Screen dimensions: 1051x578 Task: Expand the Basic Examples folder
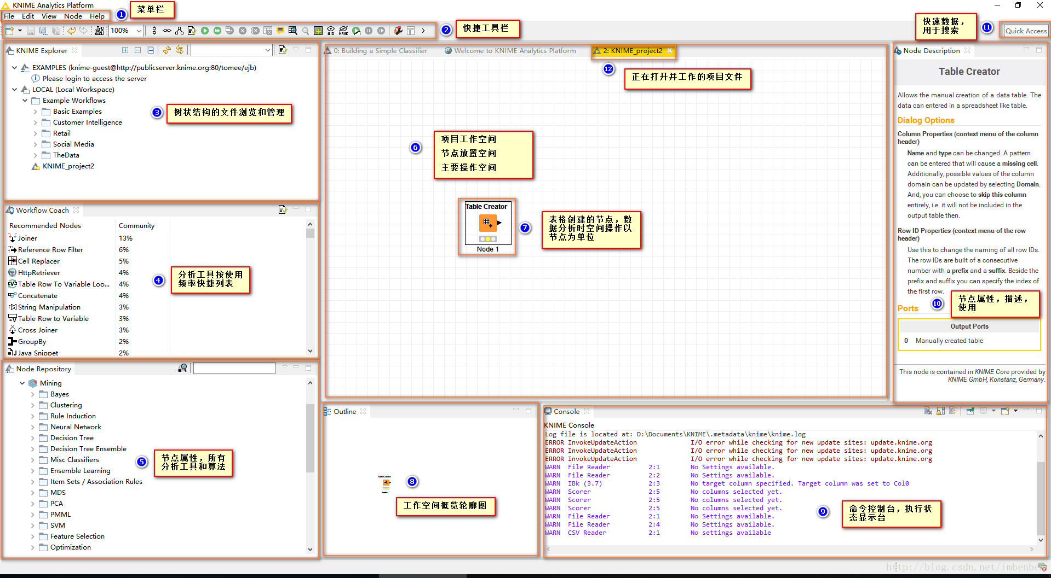pyautogui.click(x=35, y=111)
